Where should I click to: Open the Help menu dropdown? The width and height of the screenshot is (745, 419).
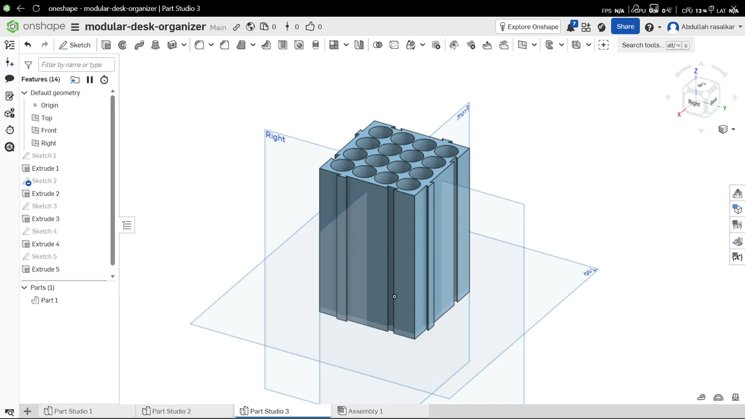pos(659,27)
